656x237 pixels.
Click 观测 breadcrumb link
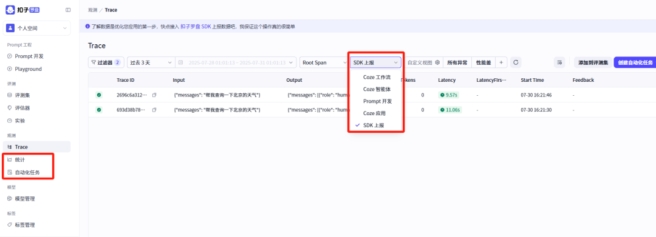[92, 10]
